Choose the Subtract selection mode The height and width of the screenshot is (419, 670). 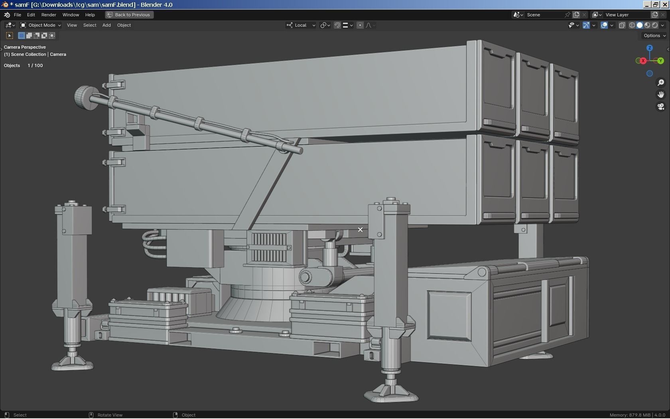click(37, 36)
